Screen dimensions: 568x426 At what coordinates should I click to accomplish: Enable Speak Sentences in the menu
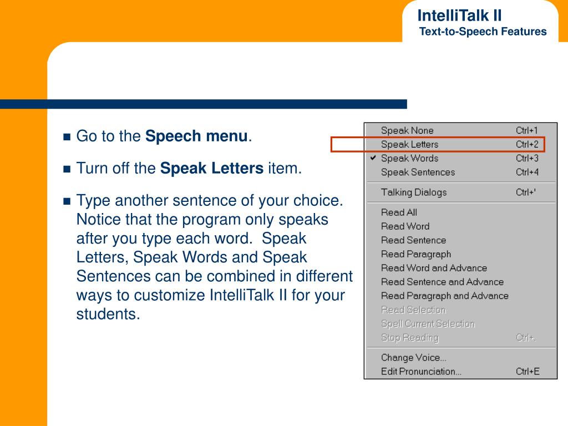coord(460,172)
